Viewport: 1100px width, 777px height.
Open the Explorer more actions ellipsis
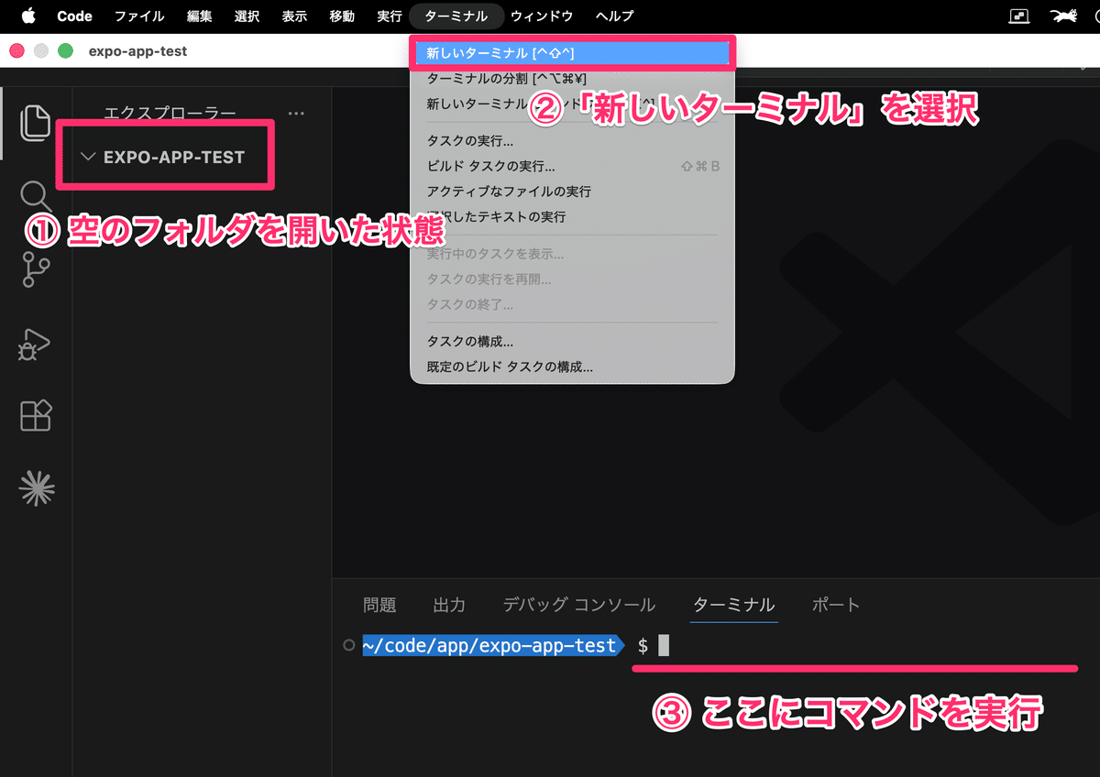(295, 113)
